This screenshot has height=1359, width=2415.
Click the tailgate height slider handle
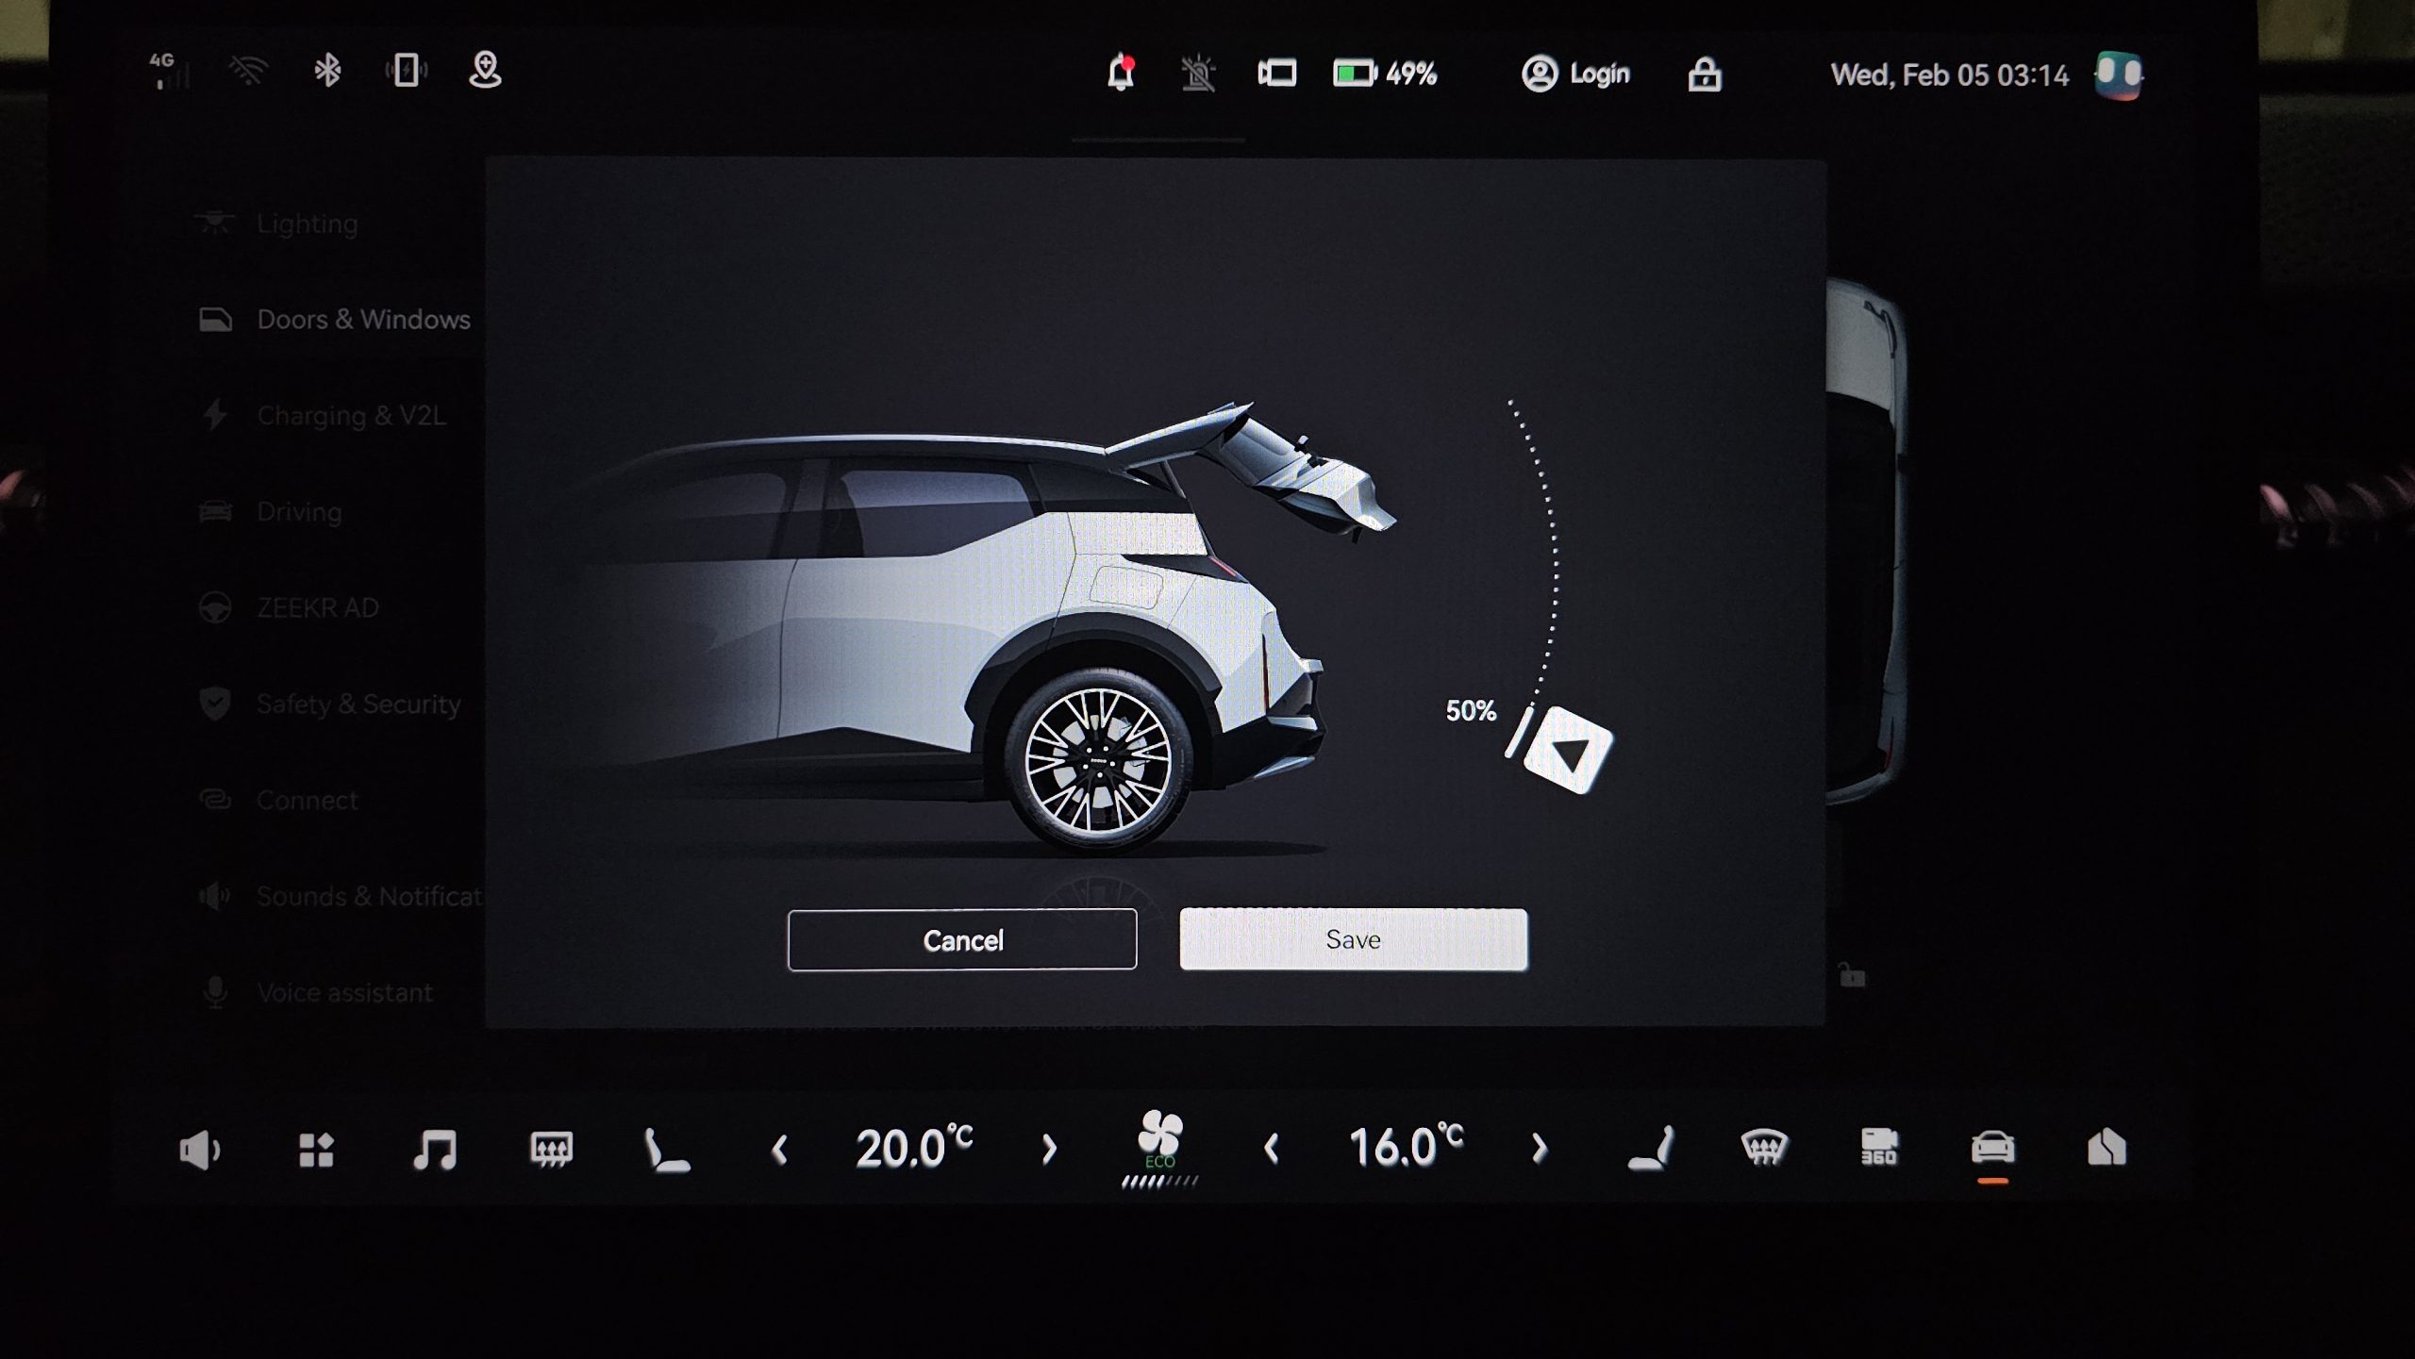(1567, 751)
